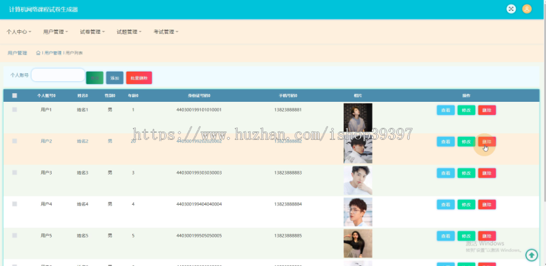
Task: Check the checkbox for 用户1 row
Action: 15,110
